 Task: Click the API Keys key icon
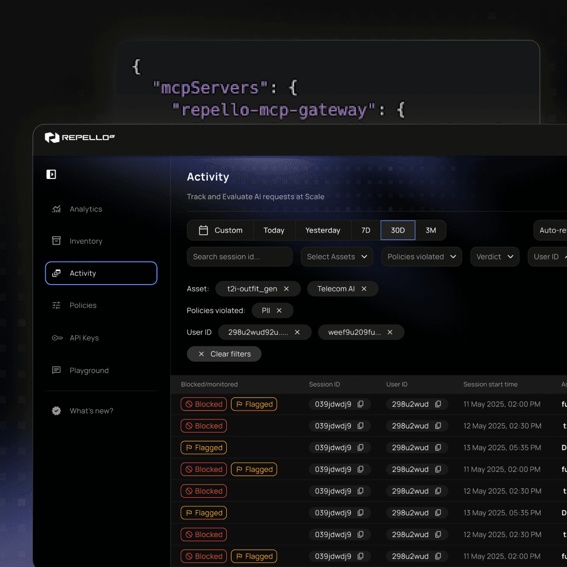point(57,338)
